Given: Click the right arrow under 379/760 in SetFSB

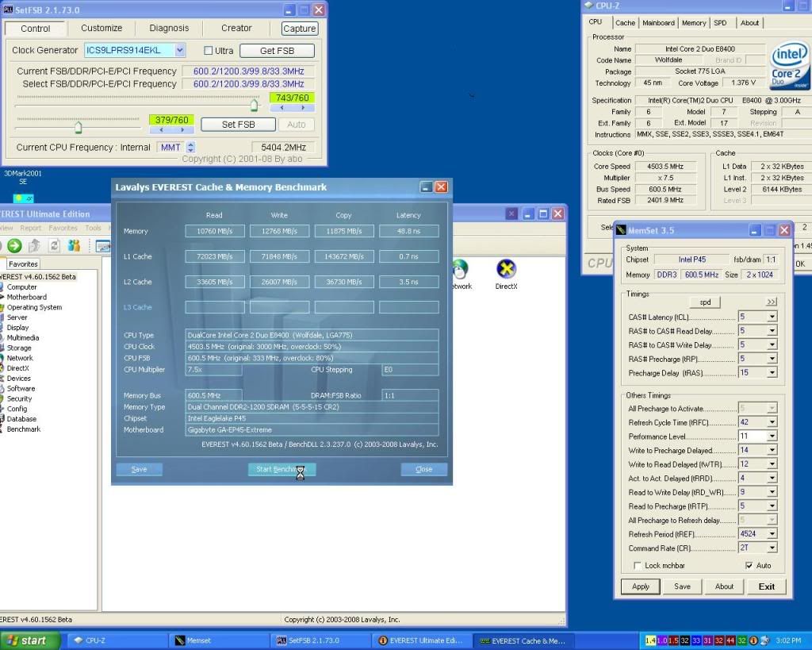Looking at the screenshot, I should tap(182, 130).
